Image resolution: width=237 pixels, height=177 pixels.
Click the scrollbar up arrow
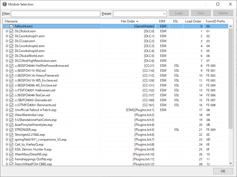pos(230,26)
